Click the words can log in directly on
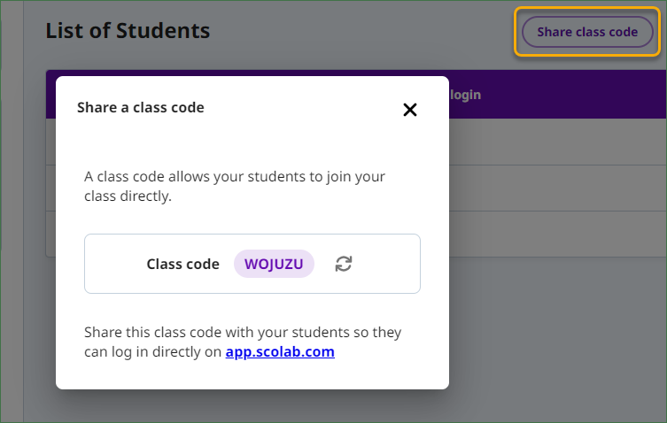The height and width of the screenshot is (423, 667). [x=152, y=352]
